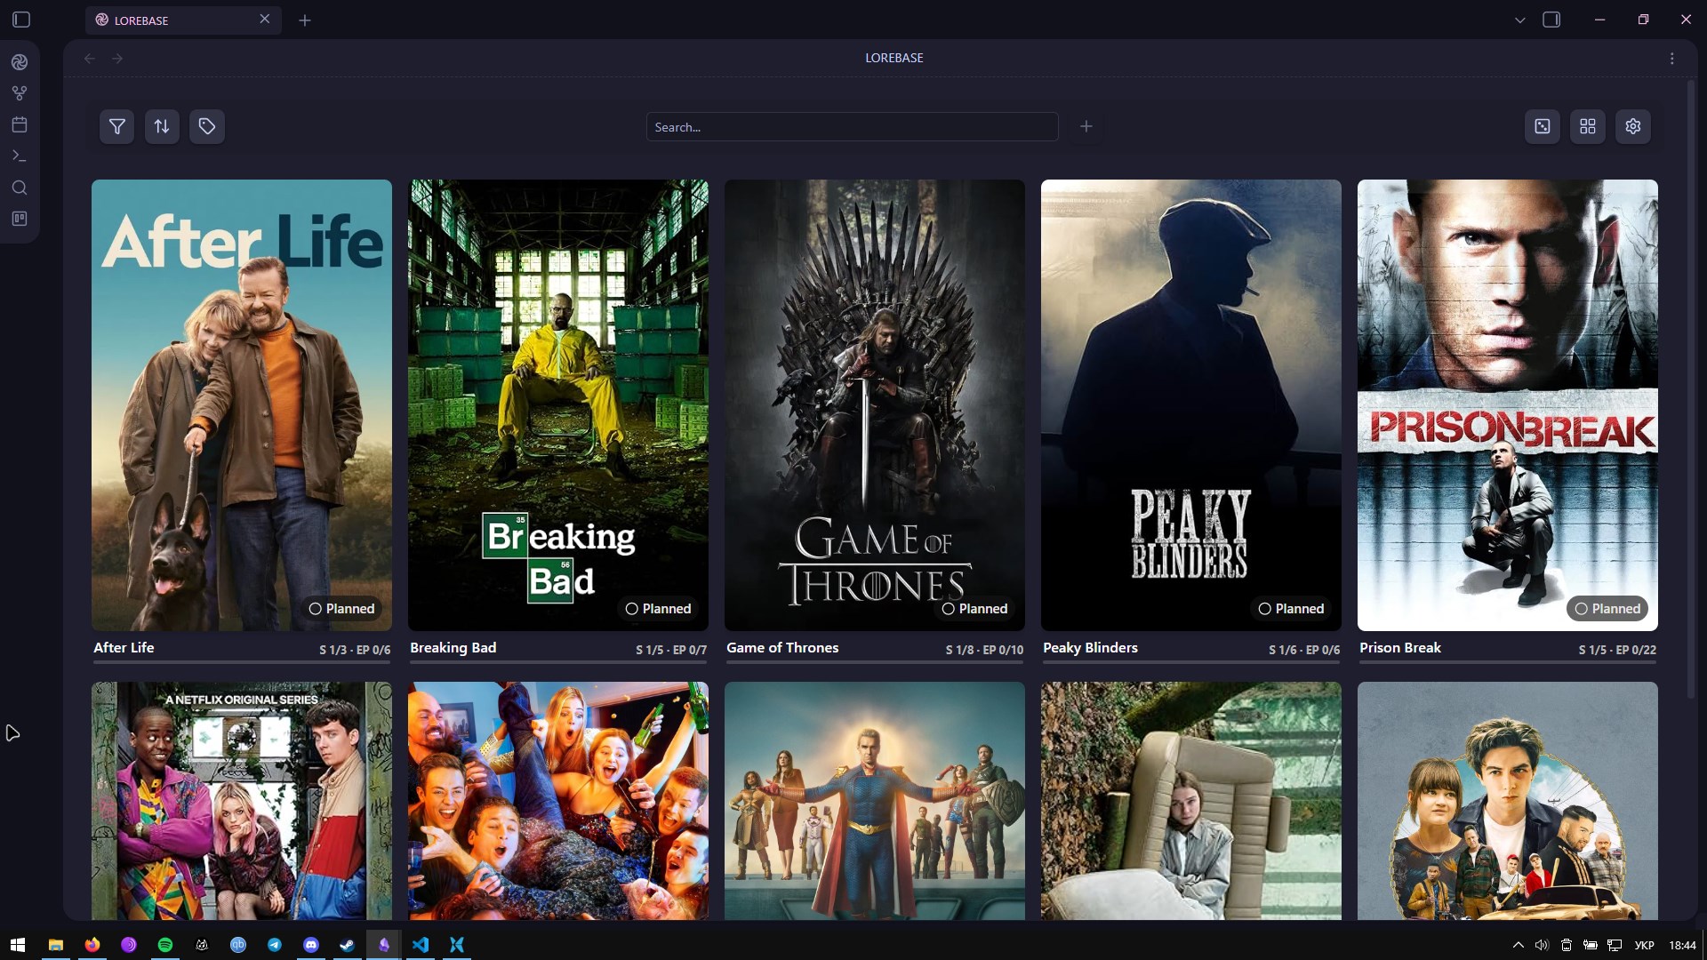Click the 'S 1/5 · EP 0/7' text
The width and height of the screenshot is (1707, 960).
pos(671,650)
